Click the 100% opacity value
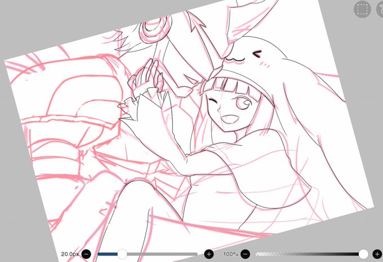Image resolution: width=383 pixels, height=262 pixels. pos(230,254)
